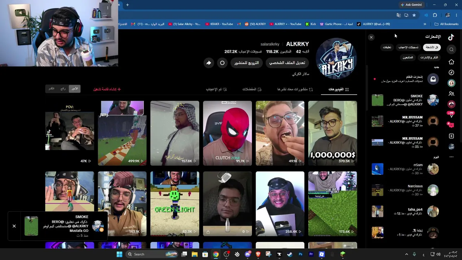Open Steam from the taskbar

pyautogui.click(x=289, y=254)
